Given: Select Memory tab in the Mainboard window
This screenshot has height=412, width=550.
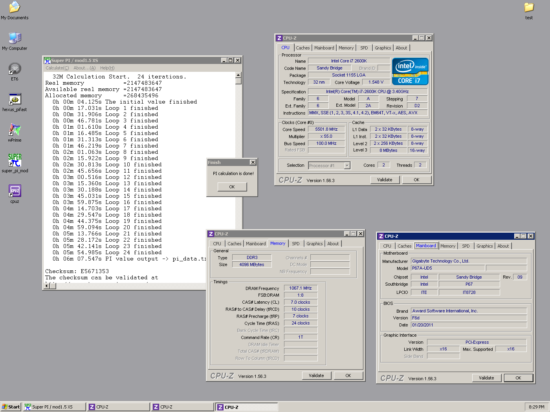Looking at the screenshot, I should coord(448,246).
